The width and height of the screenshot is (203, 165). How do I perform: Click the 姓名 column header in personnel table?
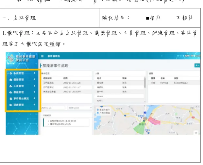(99, 78)
